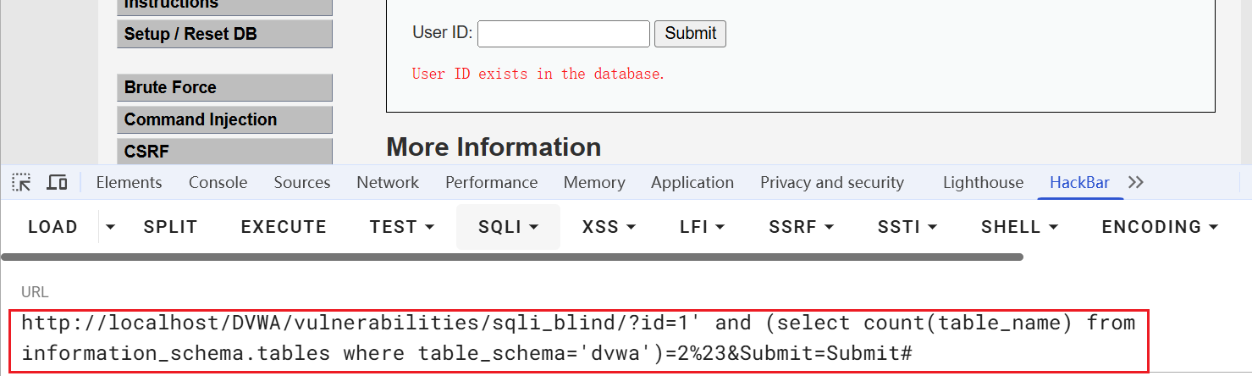Click the User ID input field
This screenshot has width=1252, height=376.
coord(564,33)
